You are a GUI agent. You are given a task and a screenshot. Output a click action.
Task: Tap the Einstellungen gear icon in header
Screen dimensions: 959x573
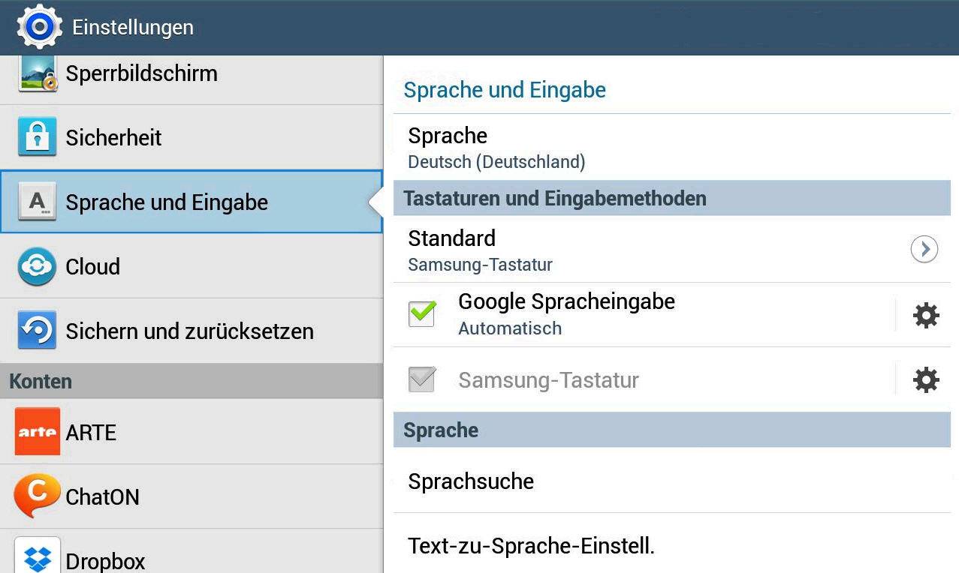[39, 27]
